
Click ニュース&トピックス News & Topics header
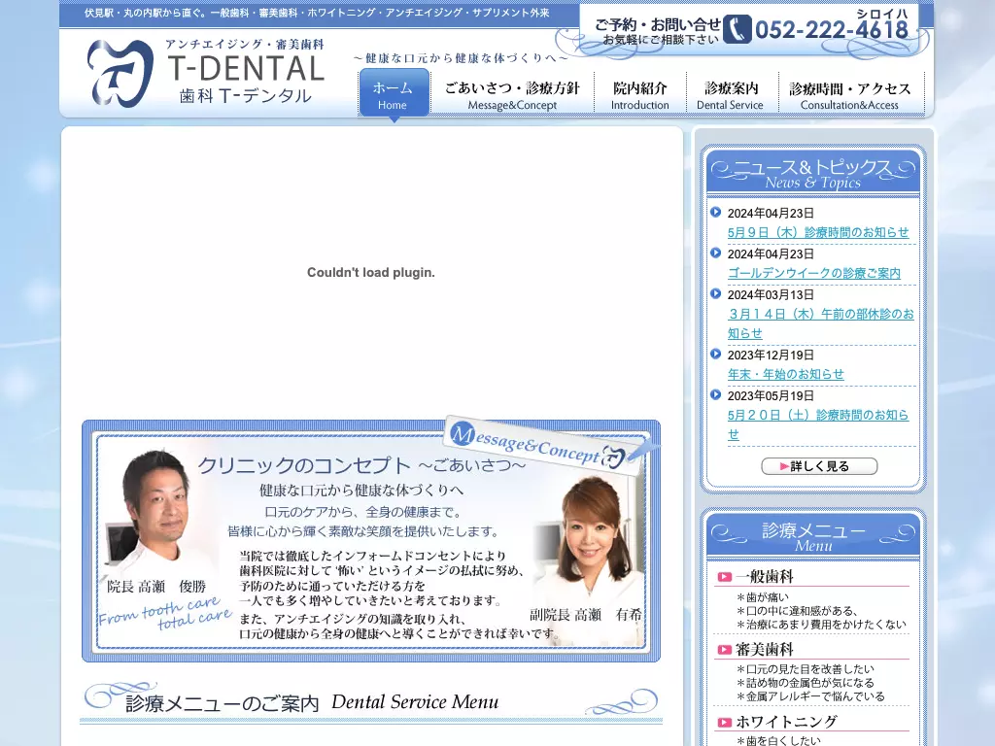[813, 173]
